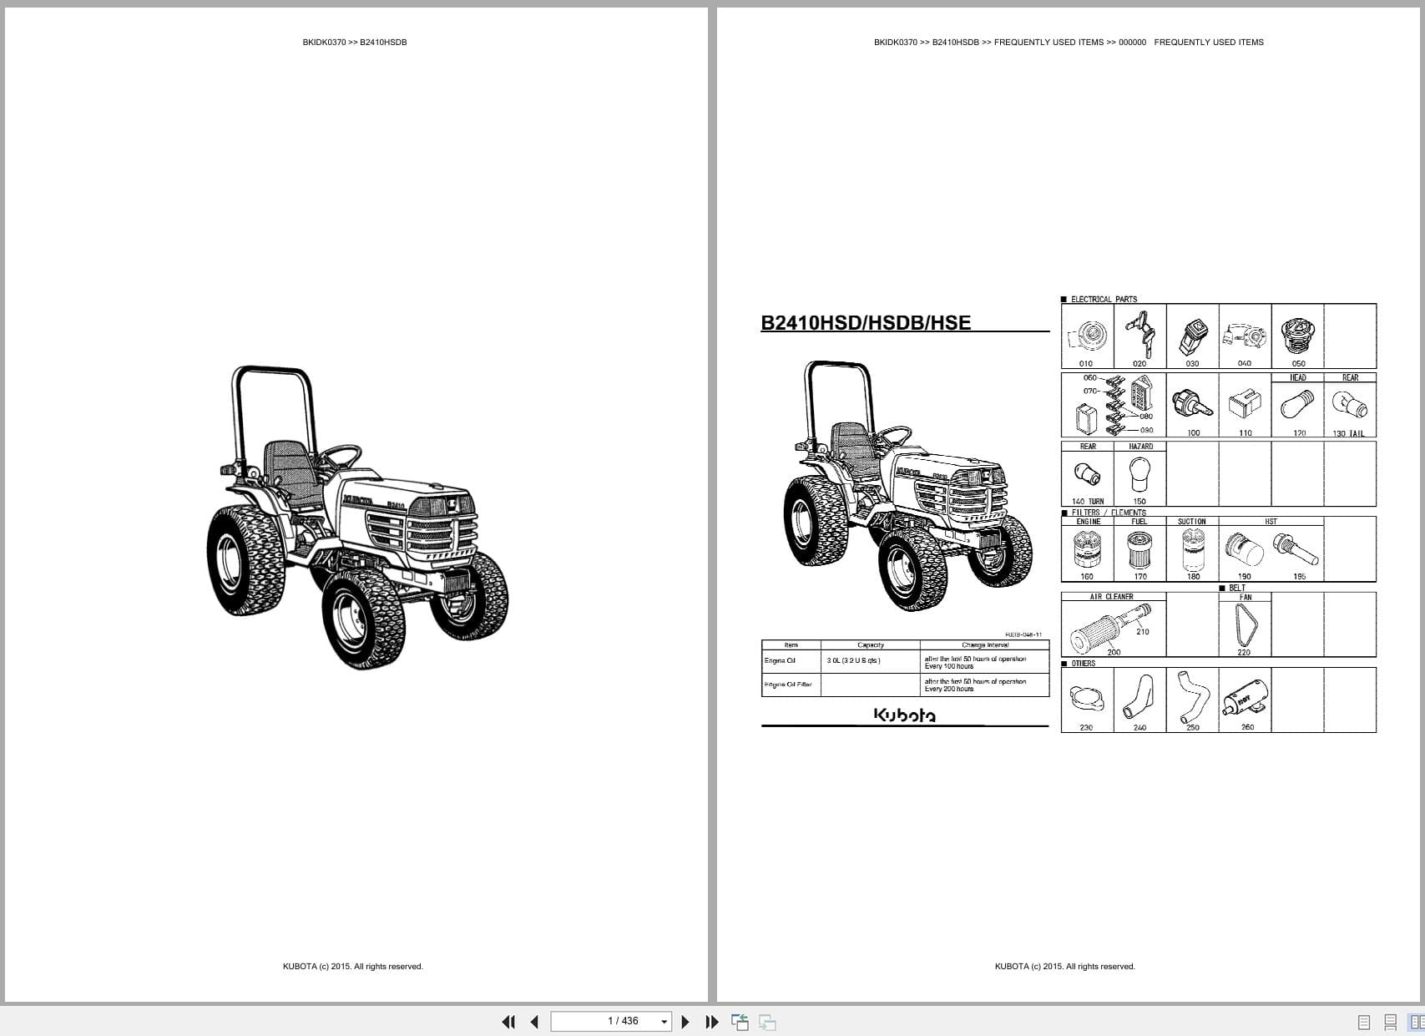Switch to single page view
The height and width of the screenshot is (1036, 1425).
pyautogui.click(x=1364, y=1022)
